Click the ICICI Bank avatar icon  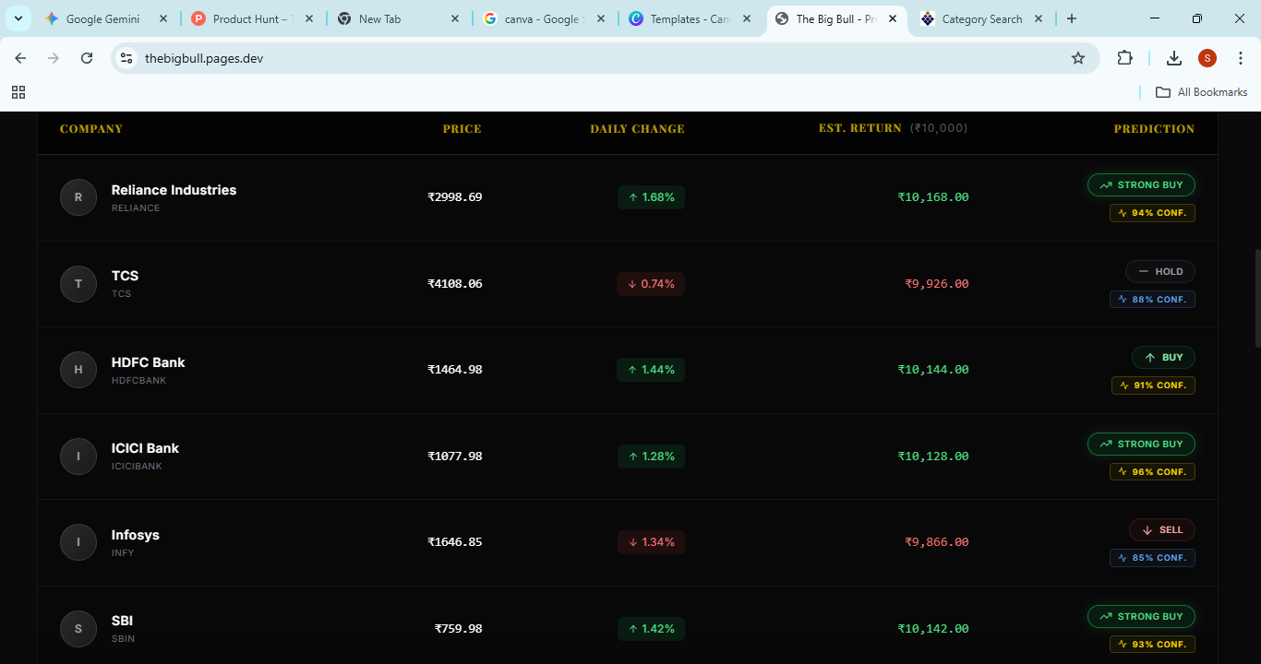78,456
